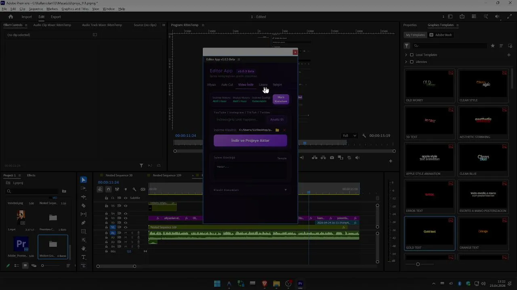The height and width of the screenshot is (290, 517).
Task: Open the Adobe Stock tab
Action: pyautogui.click(x=441, y=35)
